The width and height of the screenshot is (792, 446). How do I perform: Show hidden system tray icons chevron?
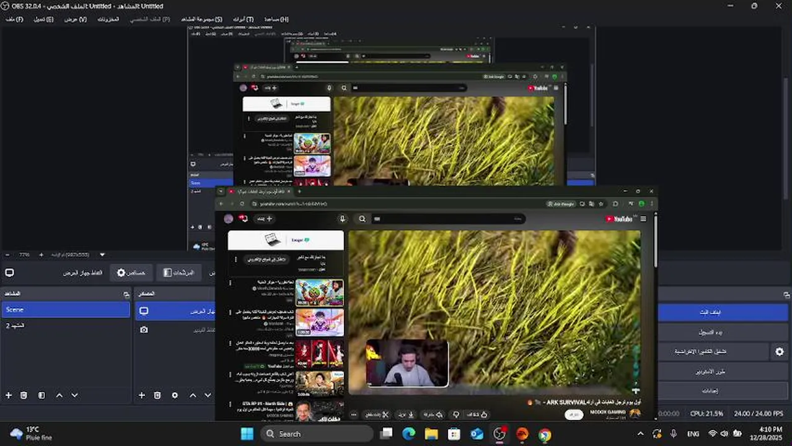(x=640, y=434)
